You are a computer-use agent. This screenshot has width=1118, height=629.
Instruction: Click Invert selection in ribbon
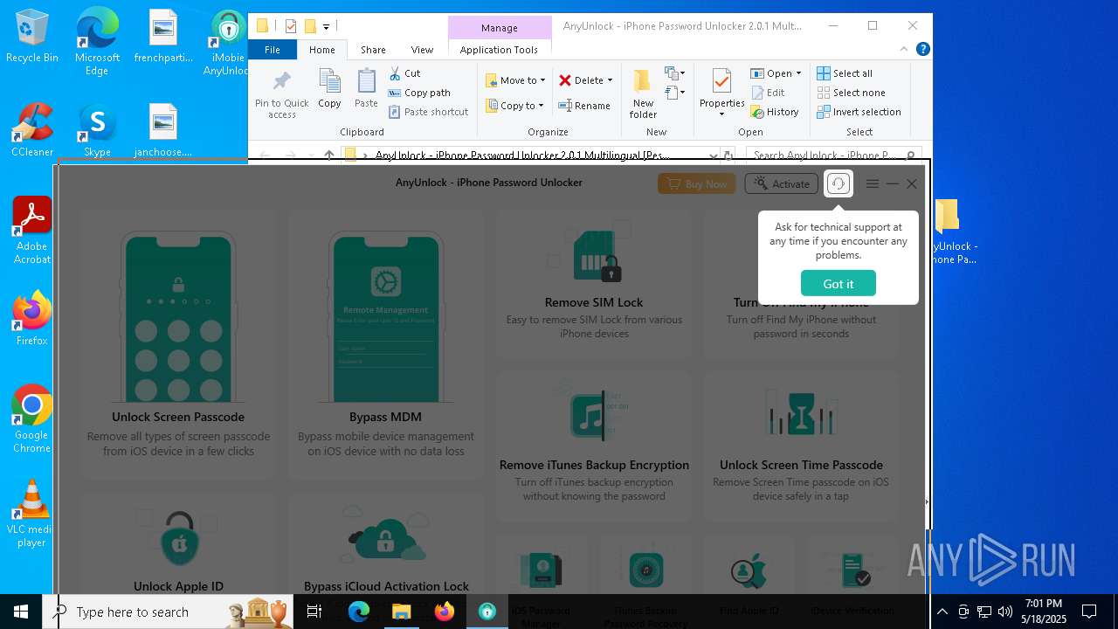[x=859, y=112]
